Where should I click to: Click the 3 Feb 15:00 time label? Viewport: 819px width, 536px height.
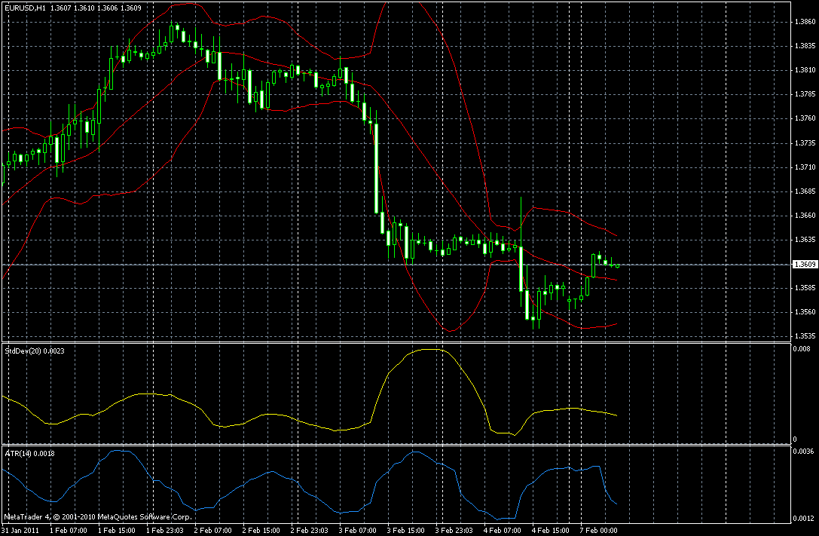(406, 531)
